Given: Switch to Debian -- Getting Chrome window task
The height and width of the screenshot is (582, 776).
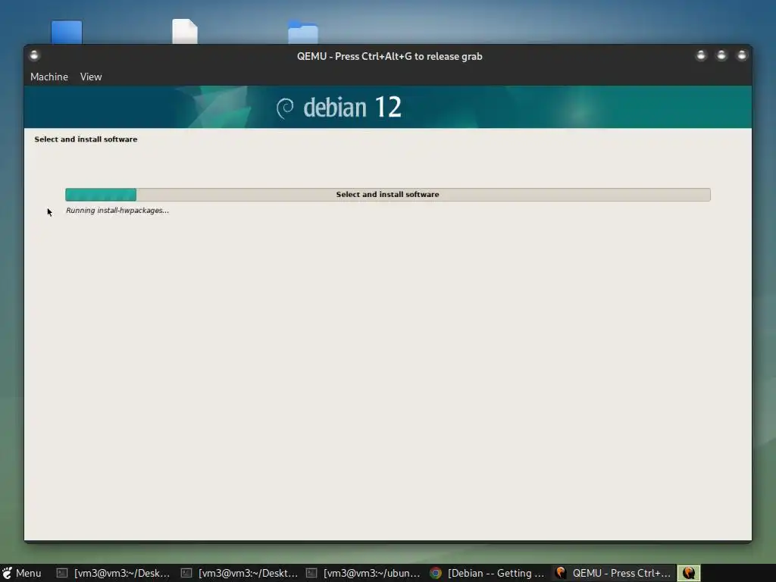Looking at the screenshot, I should pyautogui.click(x=487, y=573).
